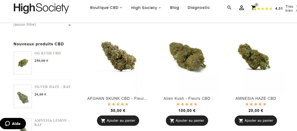297x131 pixels.
Task: Open the search magnifier icon
Action: point(229,8)
